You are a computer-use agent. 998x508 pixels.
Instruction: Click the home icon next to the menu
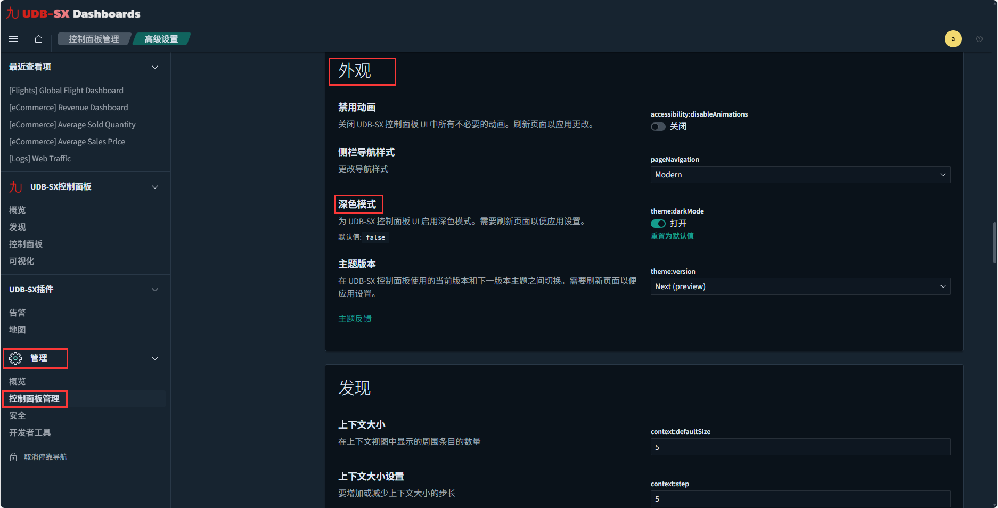pyautogui.click(x=38, y=39)
